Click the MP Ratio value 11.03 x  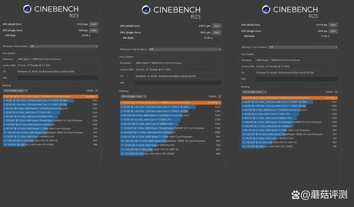click(x=208, y=38)
